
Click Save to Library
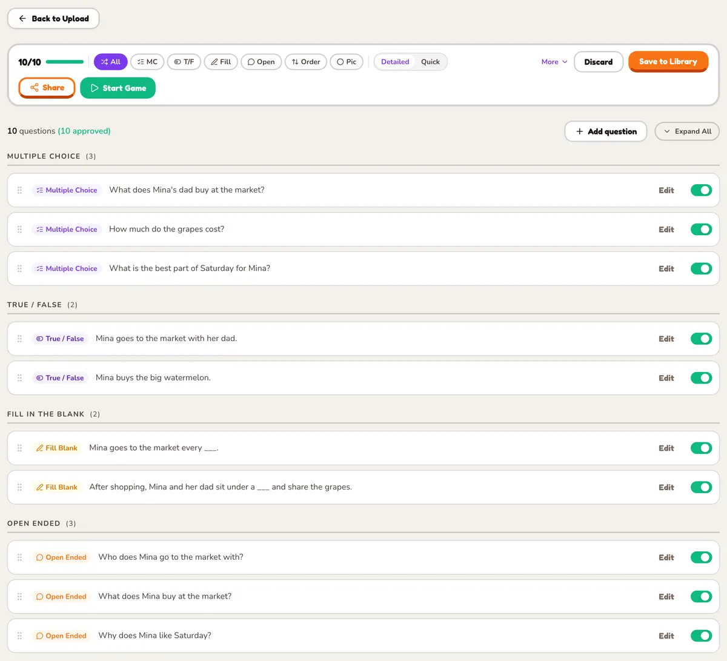click(x=668, y=61)
